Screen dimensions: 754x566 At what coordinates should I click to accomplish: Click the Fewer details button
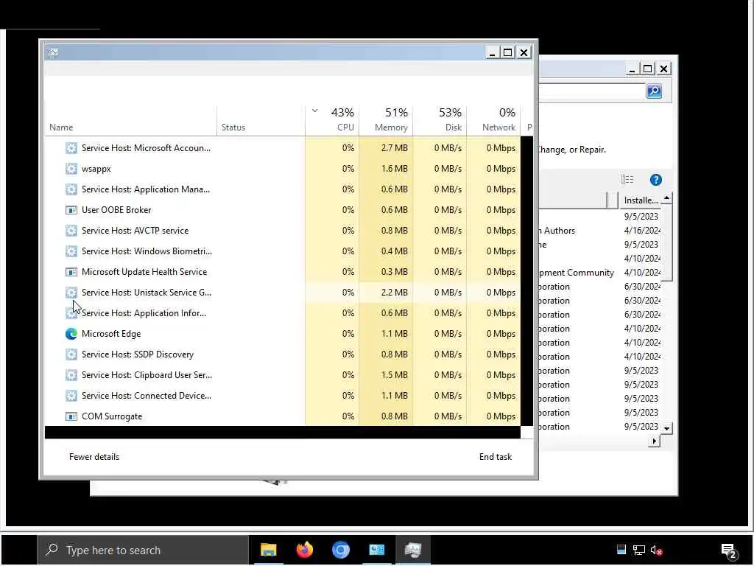(94, 457)
